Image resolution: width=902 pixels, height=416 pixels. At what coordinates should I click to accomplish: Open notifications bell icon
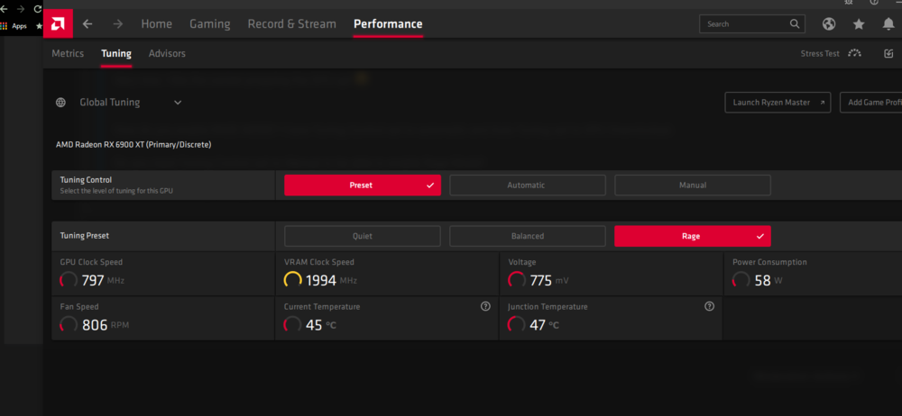click(888, 24)
